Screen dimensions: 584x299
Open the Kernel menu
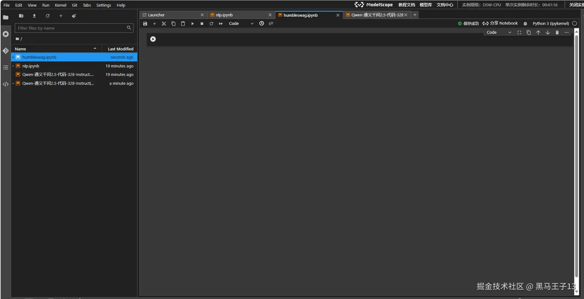[x=61, y=5]
